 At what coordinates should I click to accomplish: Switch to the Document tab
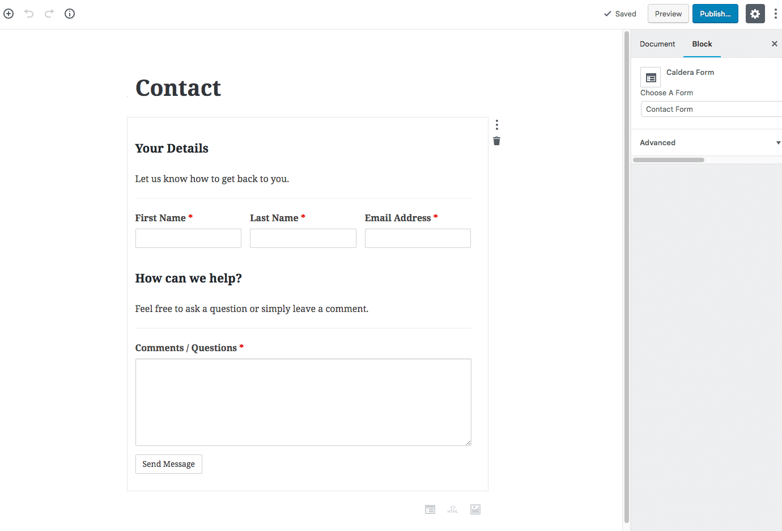pyautogui.click(x=657, y=44)
